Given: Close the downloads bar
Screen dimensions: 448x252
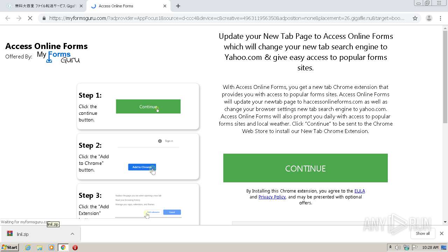Looking at the screenshot, I should (x=441, y=233).
